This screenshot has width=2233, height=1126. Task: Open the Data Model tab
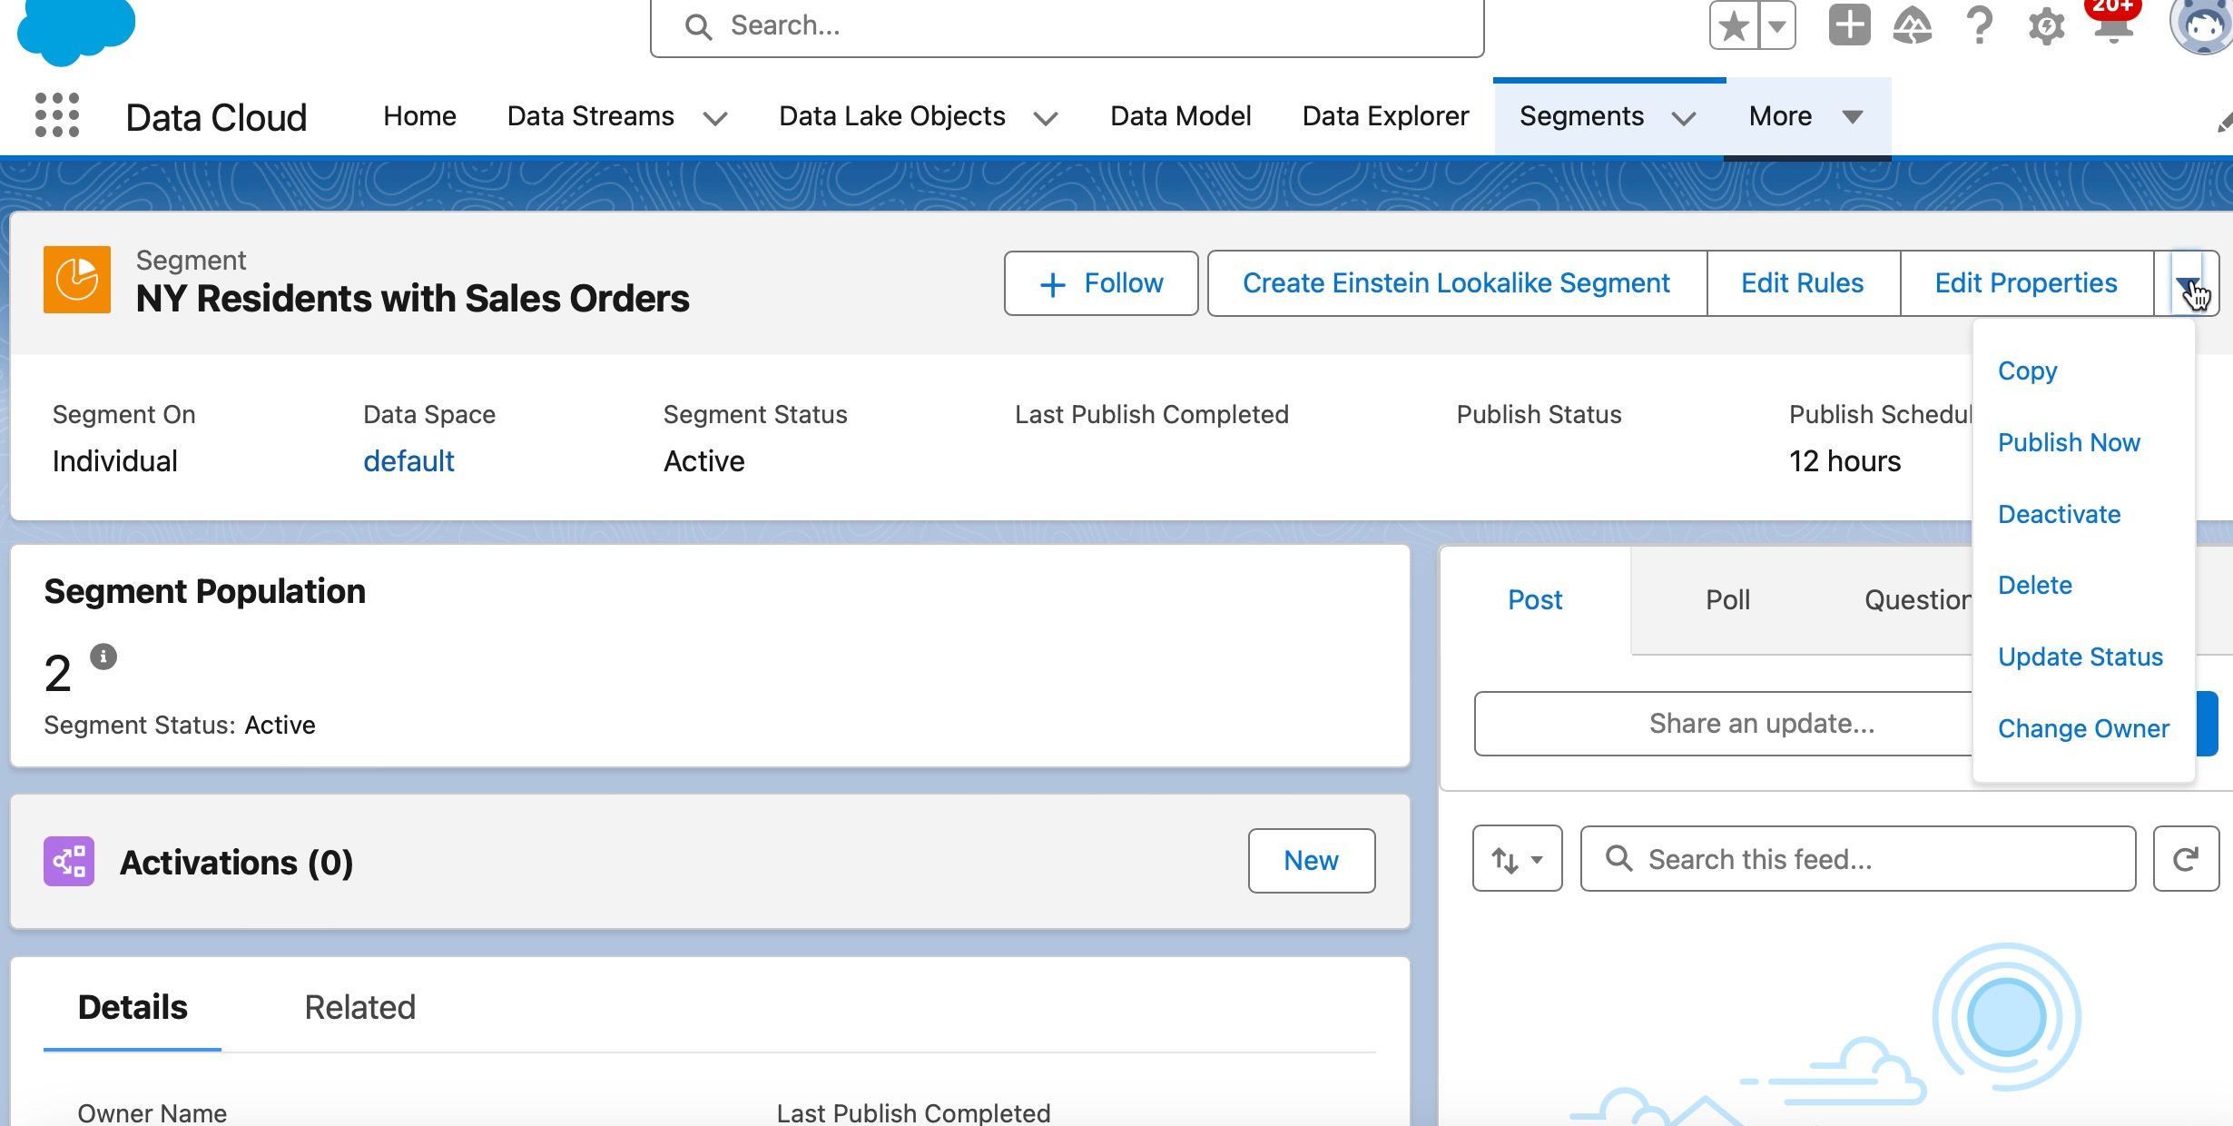pos(1180,116)
